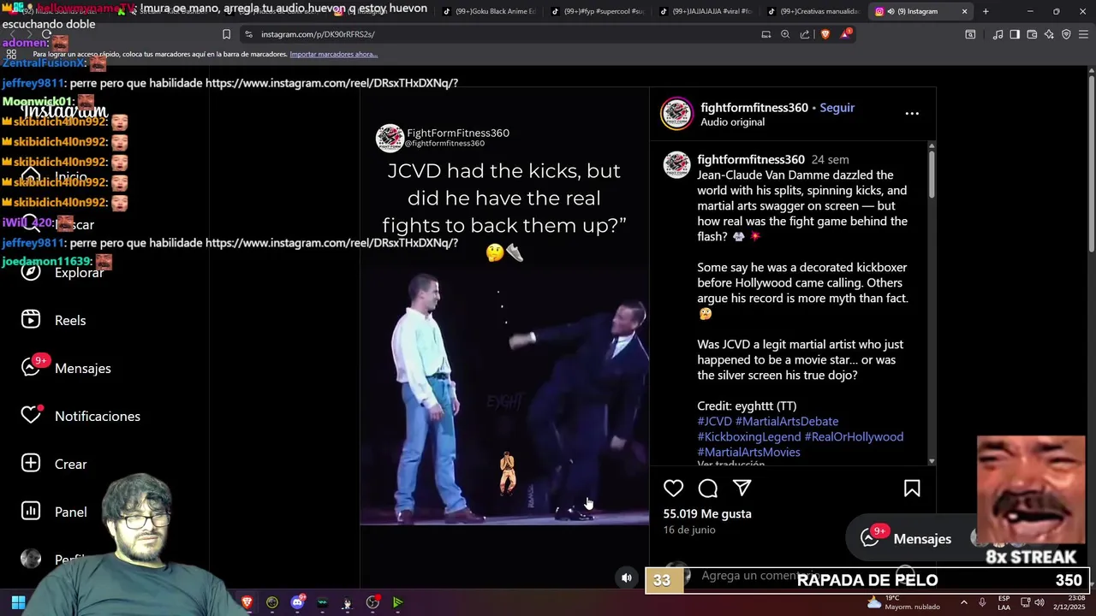Close the Instagram browser tab
This screenshot has height=616, width=1096.
(x=964, y=11)
